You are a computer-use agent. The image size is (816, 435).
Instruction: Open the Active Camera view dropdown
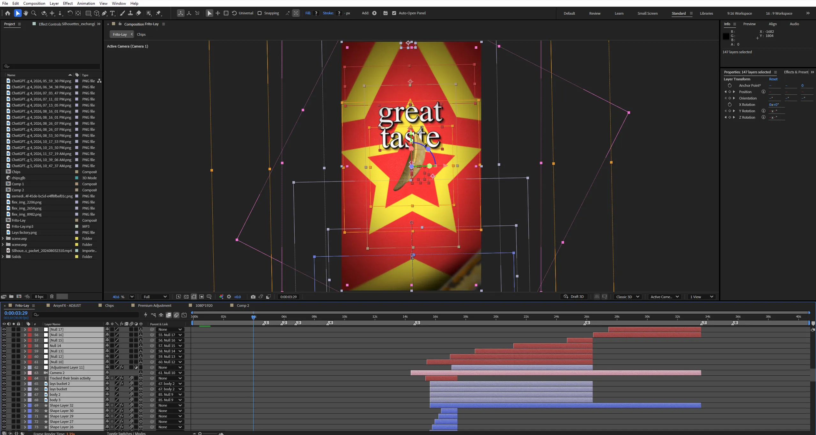pyautogui.click(x=665, y=297)
